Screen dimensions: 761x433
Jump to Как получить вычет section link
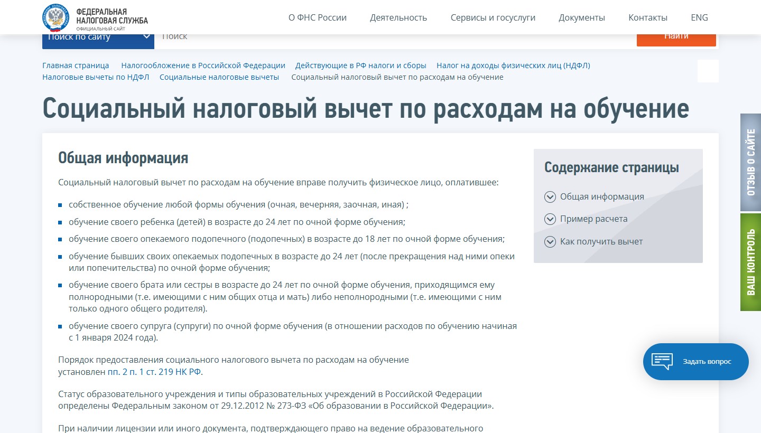(601, 241)
